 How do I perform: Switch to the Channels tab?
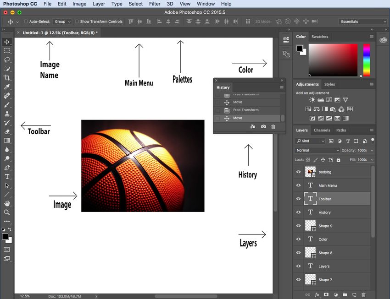(x=322, y=130)
